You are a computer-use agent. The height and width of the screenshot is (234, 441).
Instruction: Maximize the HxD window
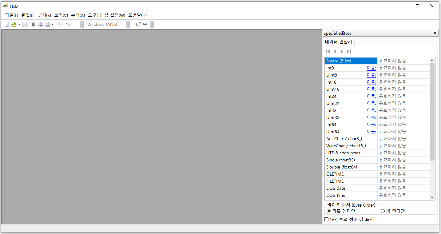point(418,6)
